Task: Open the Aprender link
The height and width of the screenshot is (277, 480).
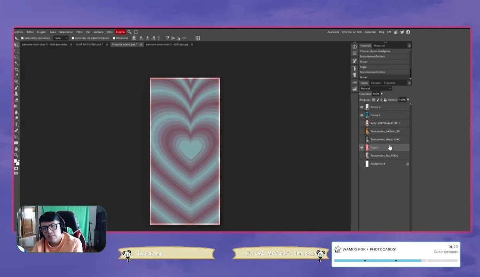Action: point(371,32)
